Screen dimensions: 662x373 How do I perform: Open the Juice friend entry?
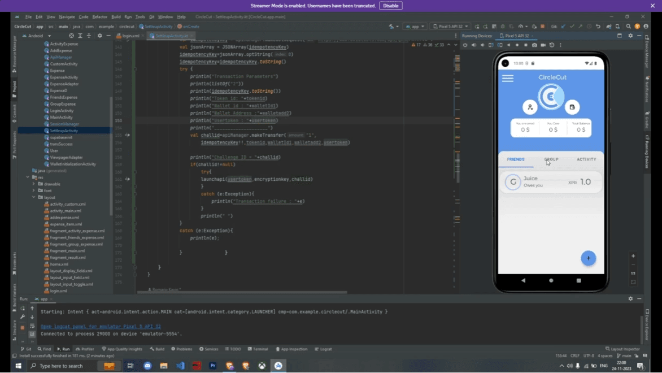point(551,182)
